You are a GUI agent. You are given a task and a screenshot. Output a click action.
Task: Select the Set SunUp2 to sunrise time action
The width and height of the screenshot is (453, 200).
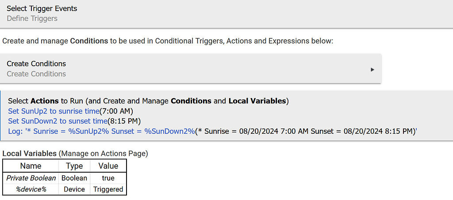54,111
